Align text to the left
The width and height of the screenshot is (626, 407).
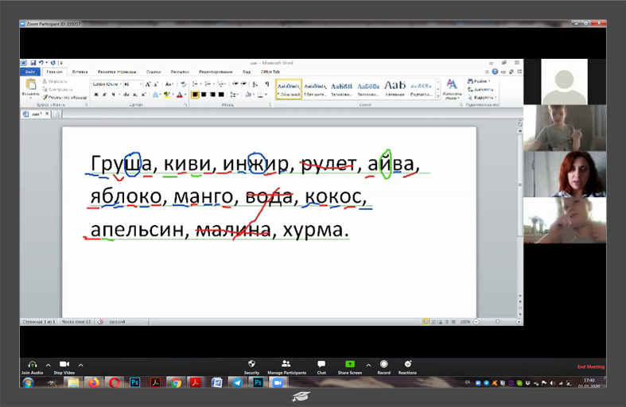pyautogui.click(x=195, y=95)
